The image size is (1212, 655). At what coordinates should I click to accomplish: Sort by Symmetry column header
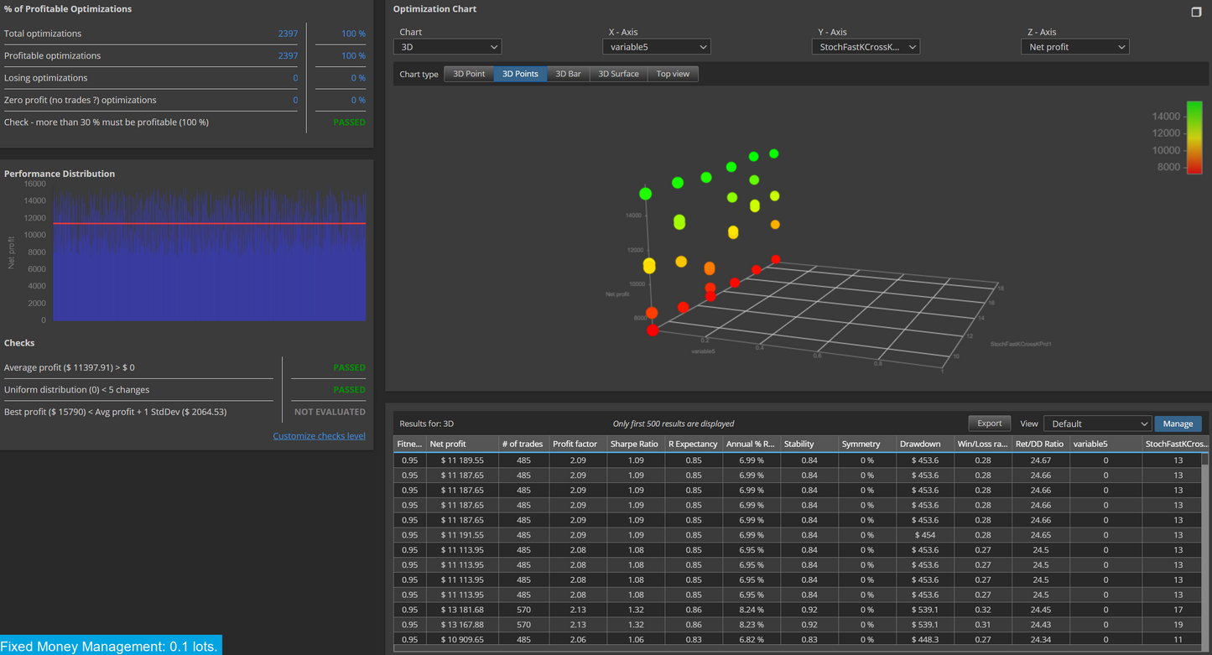pos(866,444)
